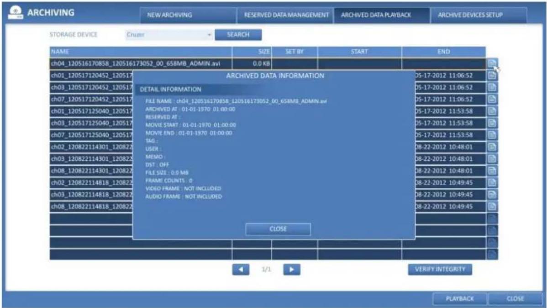Open detail info icon for ch02_120822114301 row
Image resolution: width=547 pixels, height=308 pixels.
tap(492, 147)
